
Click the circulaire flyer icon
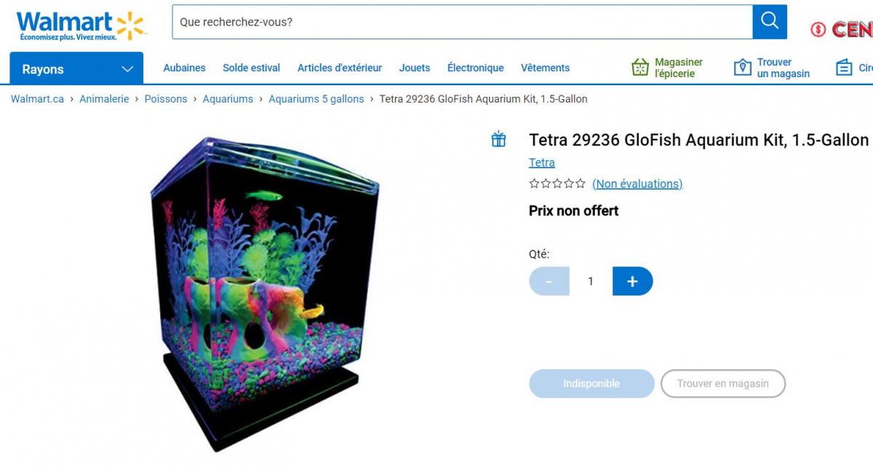tap(844, 68)
